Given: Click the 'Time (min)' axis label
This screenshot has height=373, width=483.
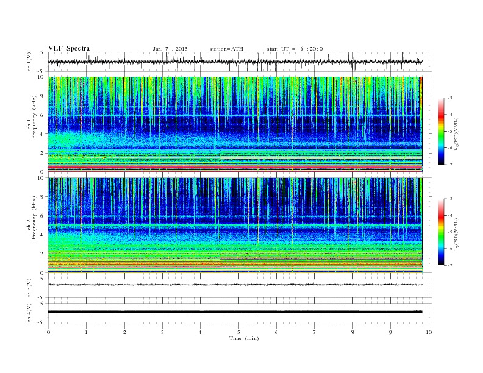Looking at the screenshot, I should pos(244,338).
